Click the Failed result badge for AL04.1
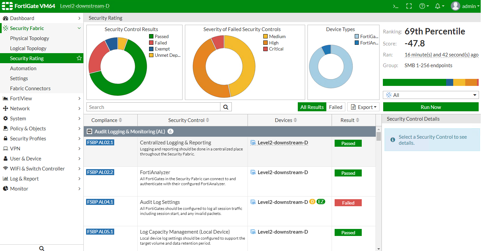Screen dimensions: 481x251 click(348, 203)
